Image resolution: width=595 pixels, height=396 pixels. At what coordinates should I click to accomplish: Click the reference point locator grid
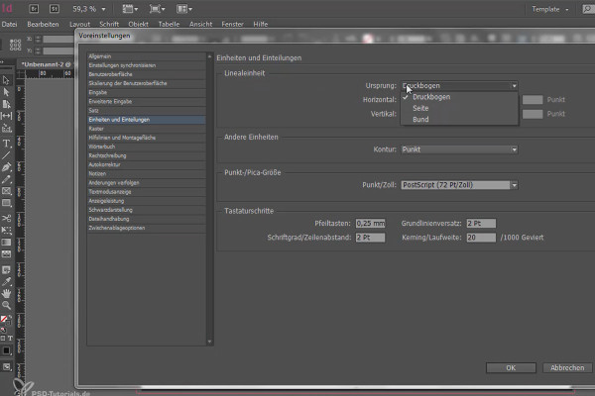tap(15, 45)
